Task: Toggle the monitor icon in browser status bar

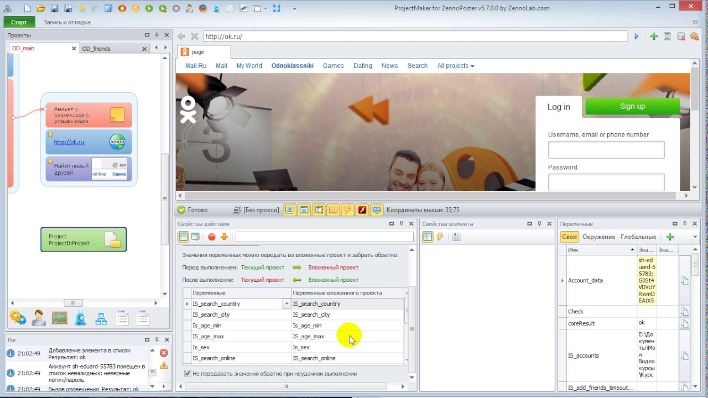Action: tap(377, 210)
